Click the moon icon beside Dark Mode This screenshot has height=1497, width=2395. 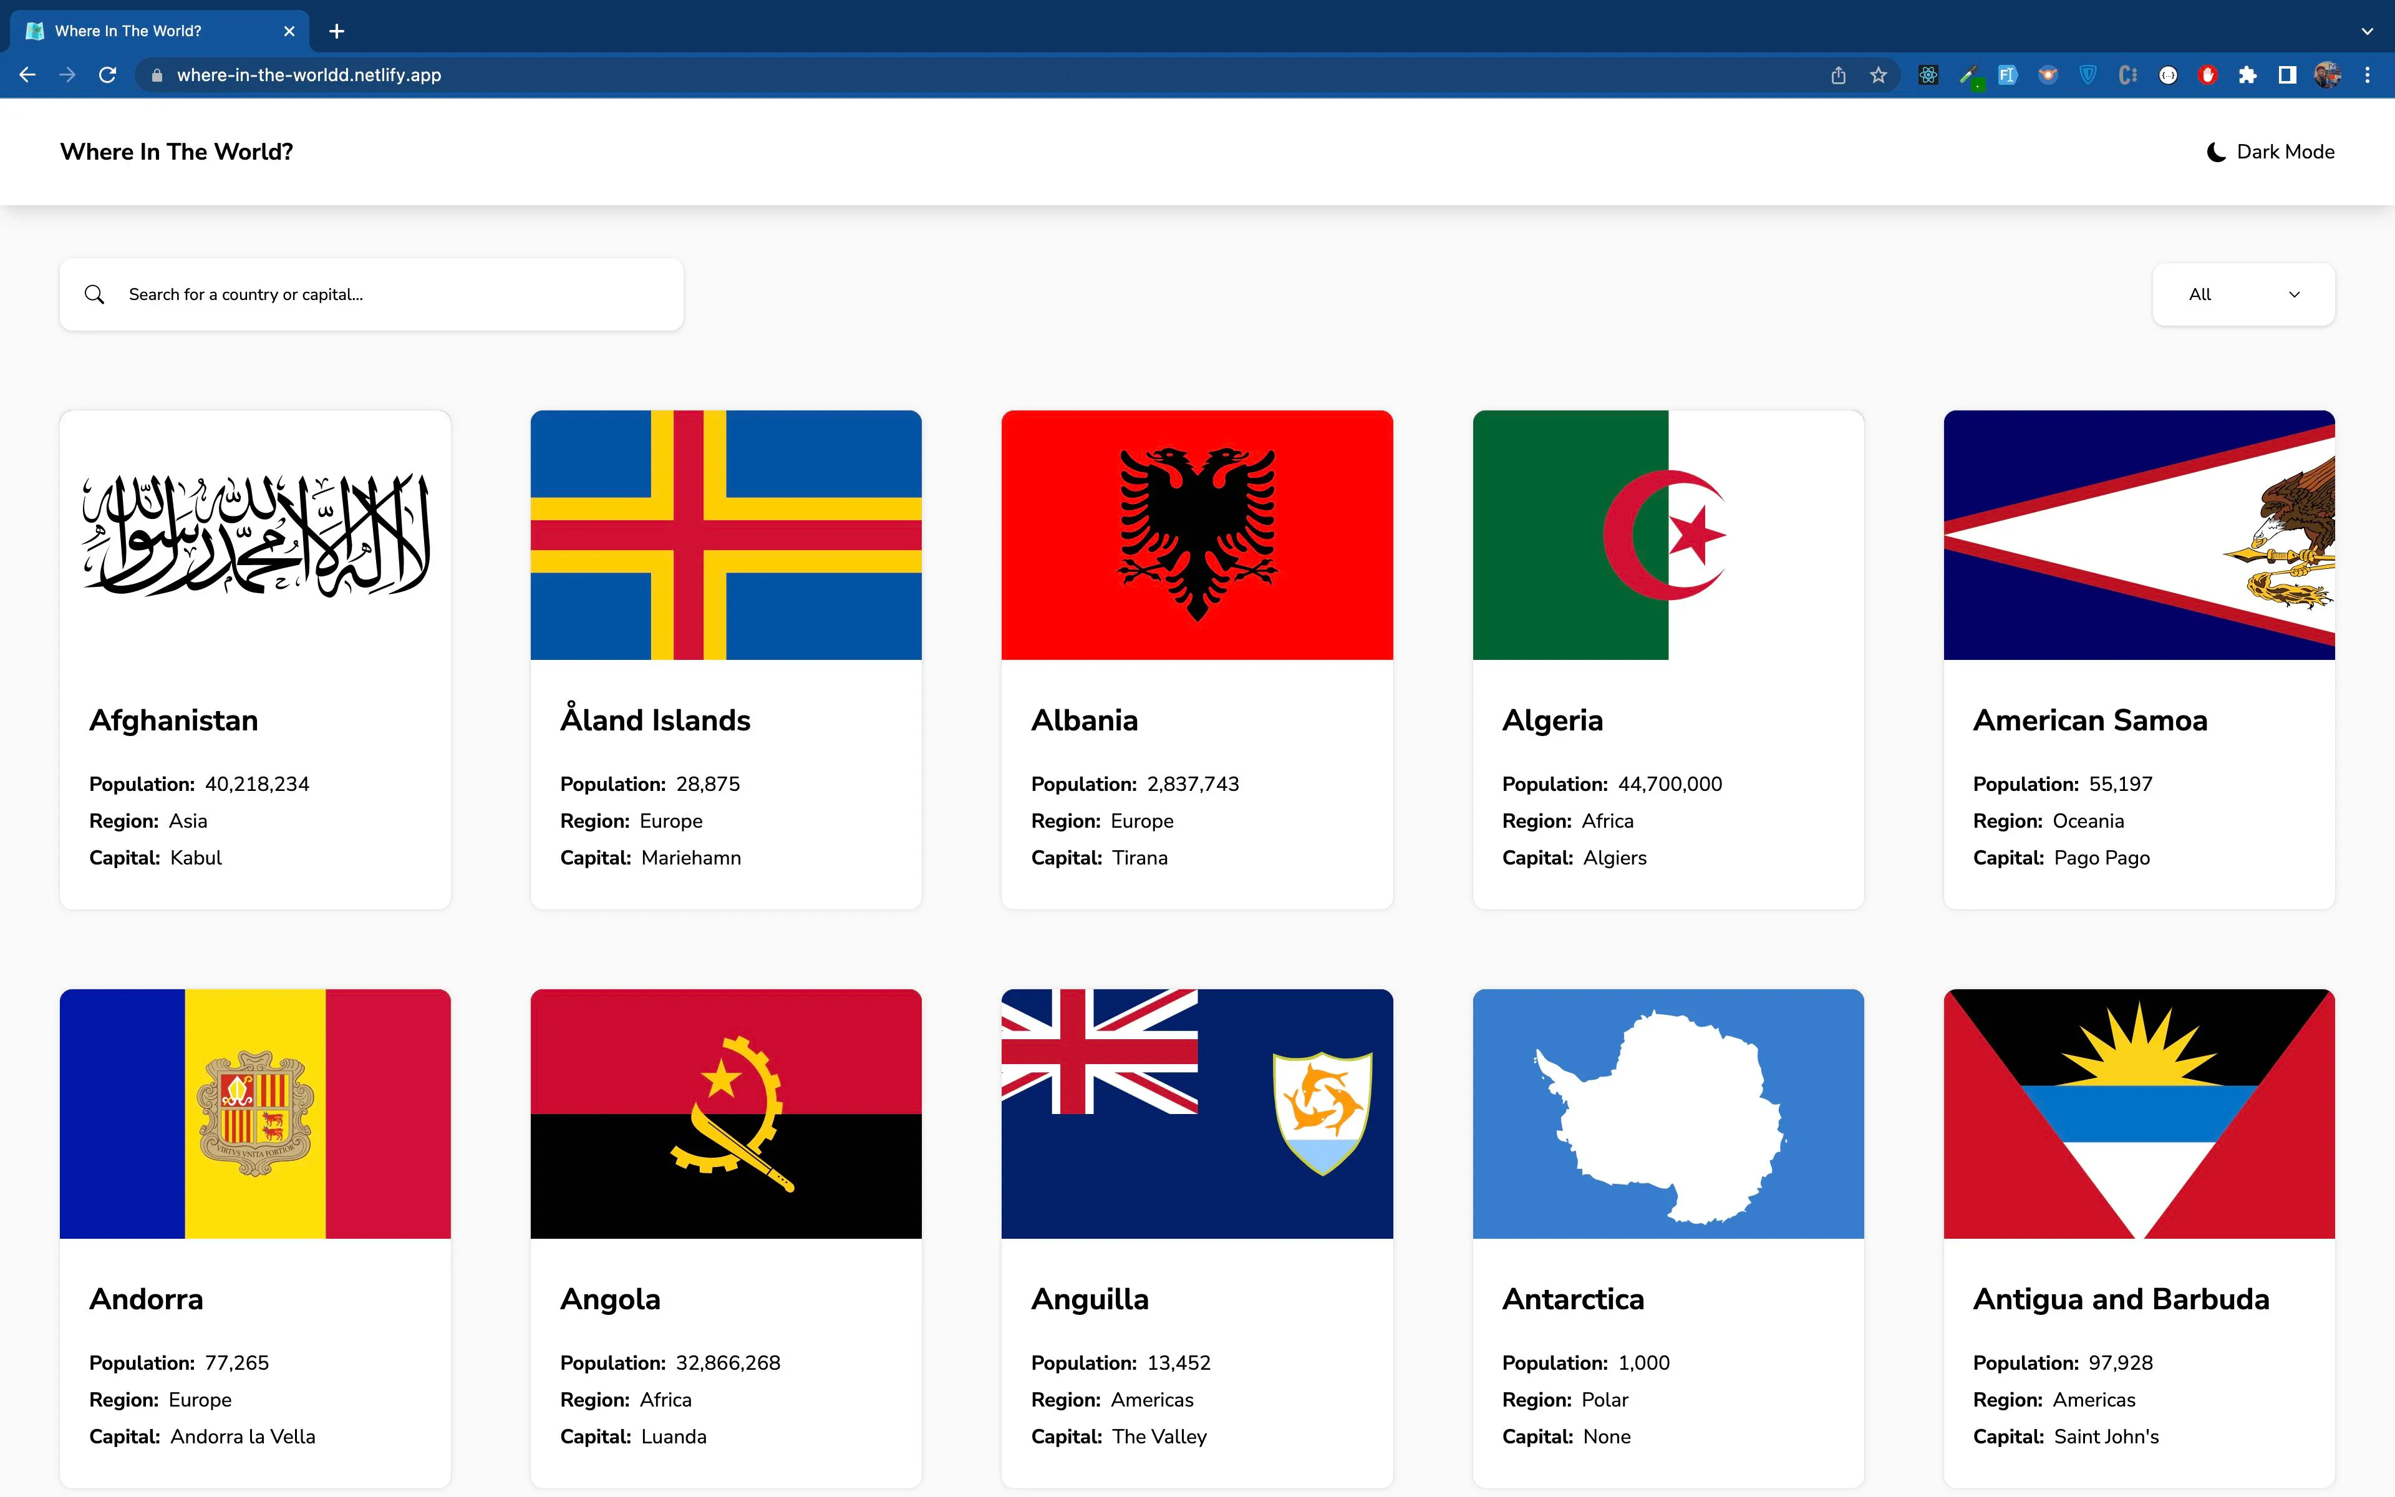click(x=2216, y=152)
